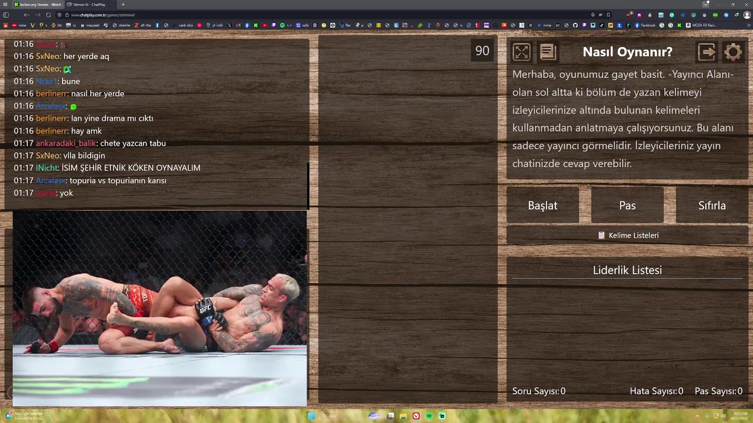Image resolution: width=753 pixels, height=423 pixels.
Task: Go forward in browser history
Action: (x=38, y=15)
